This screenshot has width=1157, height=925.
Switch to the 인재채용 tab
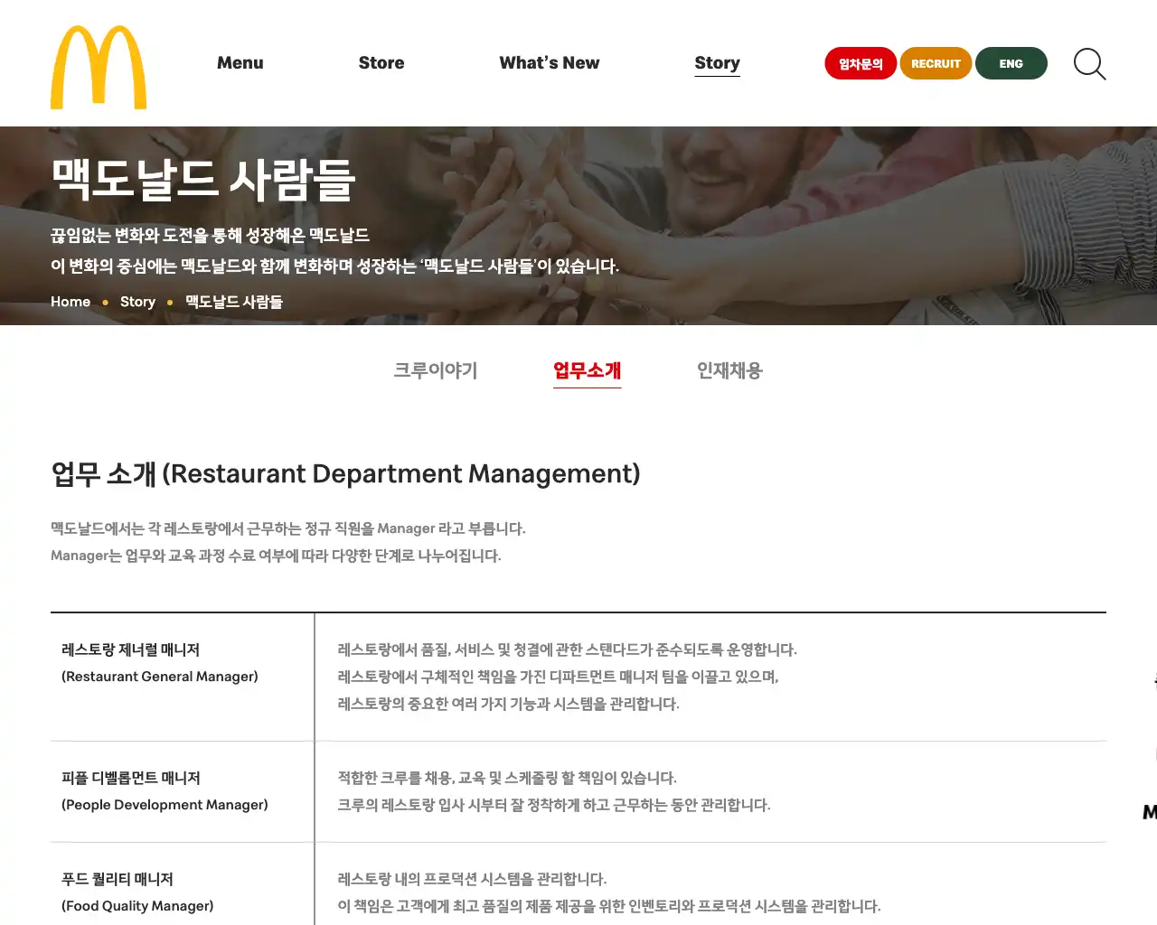tap(729, 370)
